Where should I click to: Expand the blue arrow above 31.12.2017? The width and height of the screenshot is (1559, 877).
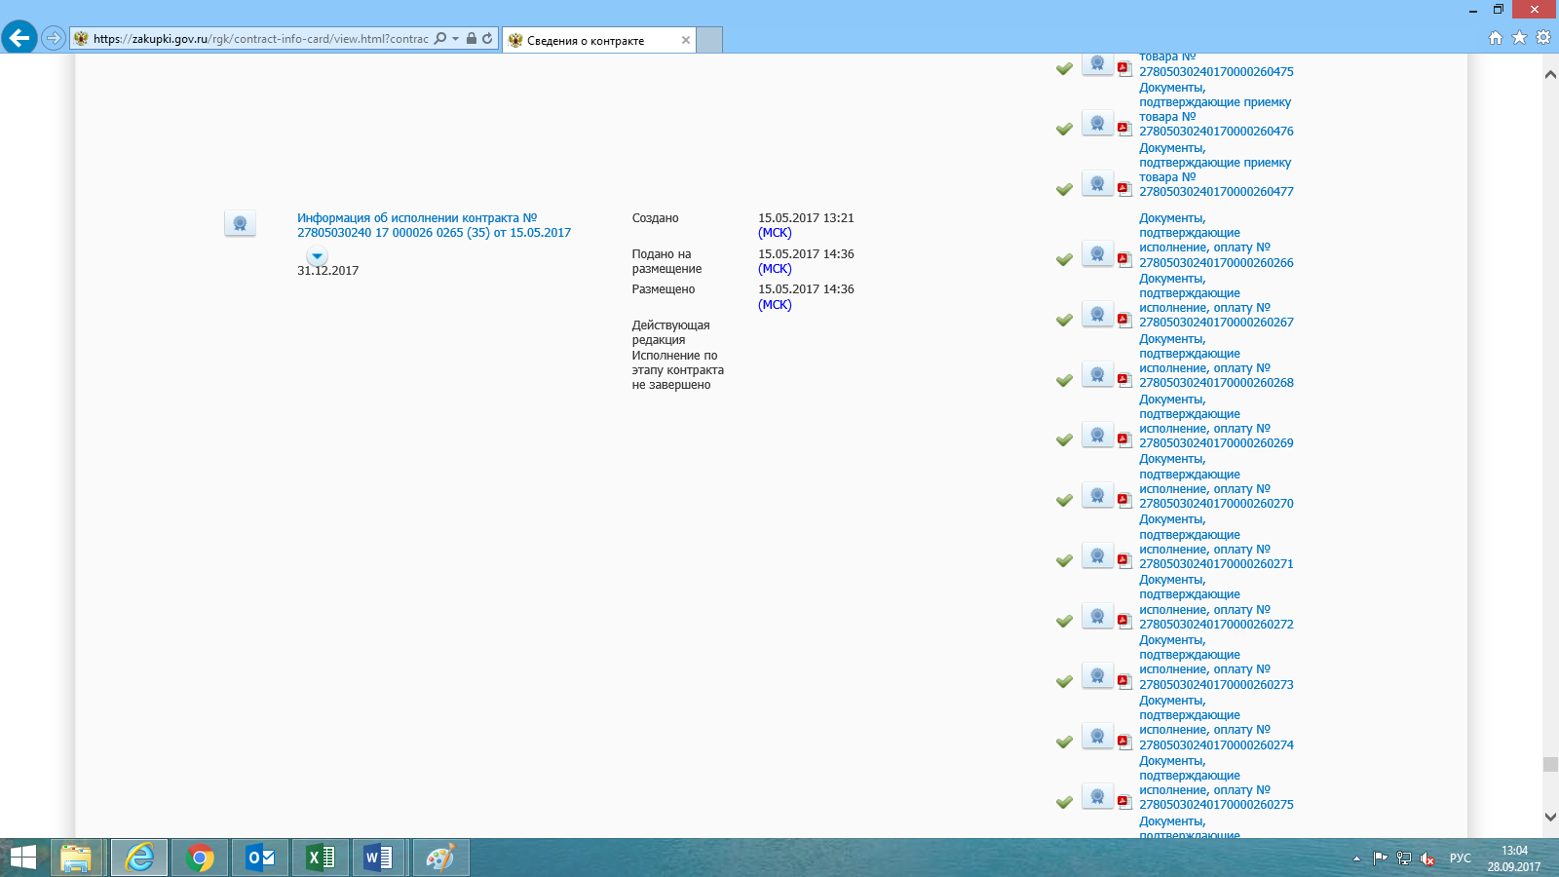pos(317,256)
